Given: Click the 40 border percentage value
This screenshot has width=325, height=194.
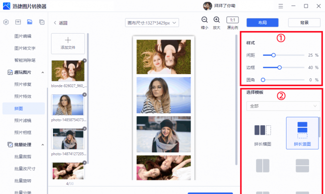Looking at the screenshot, I should pyautogui.click(x=310, y=68).
